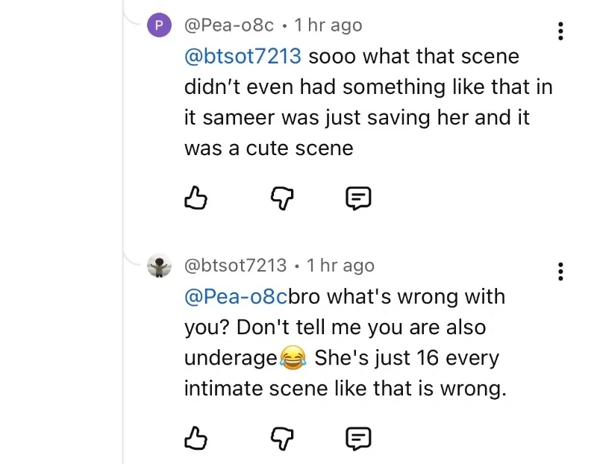Like the @Pea-o8c comment
This screenshot has width=597, height=464.
(195, 198)
